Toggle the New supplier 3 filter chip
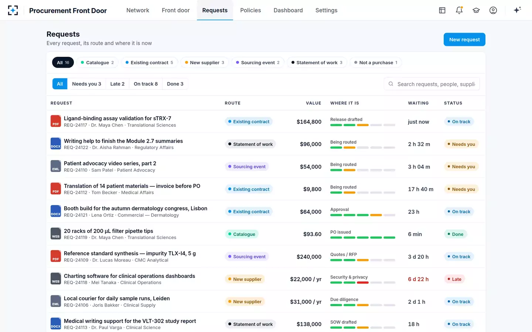Screen dimensions: 532x332 (x=205, y=63)
